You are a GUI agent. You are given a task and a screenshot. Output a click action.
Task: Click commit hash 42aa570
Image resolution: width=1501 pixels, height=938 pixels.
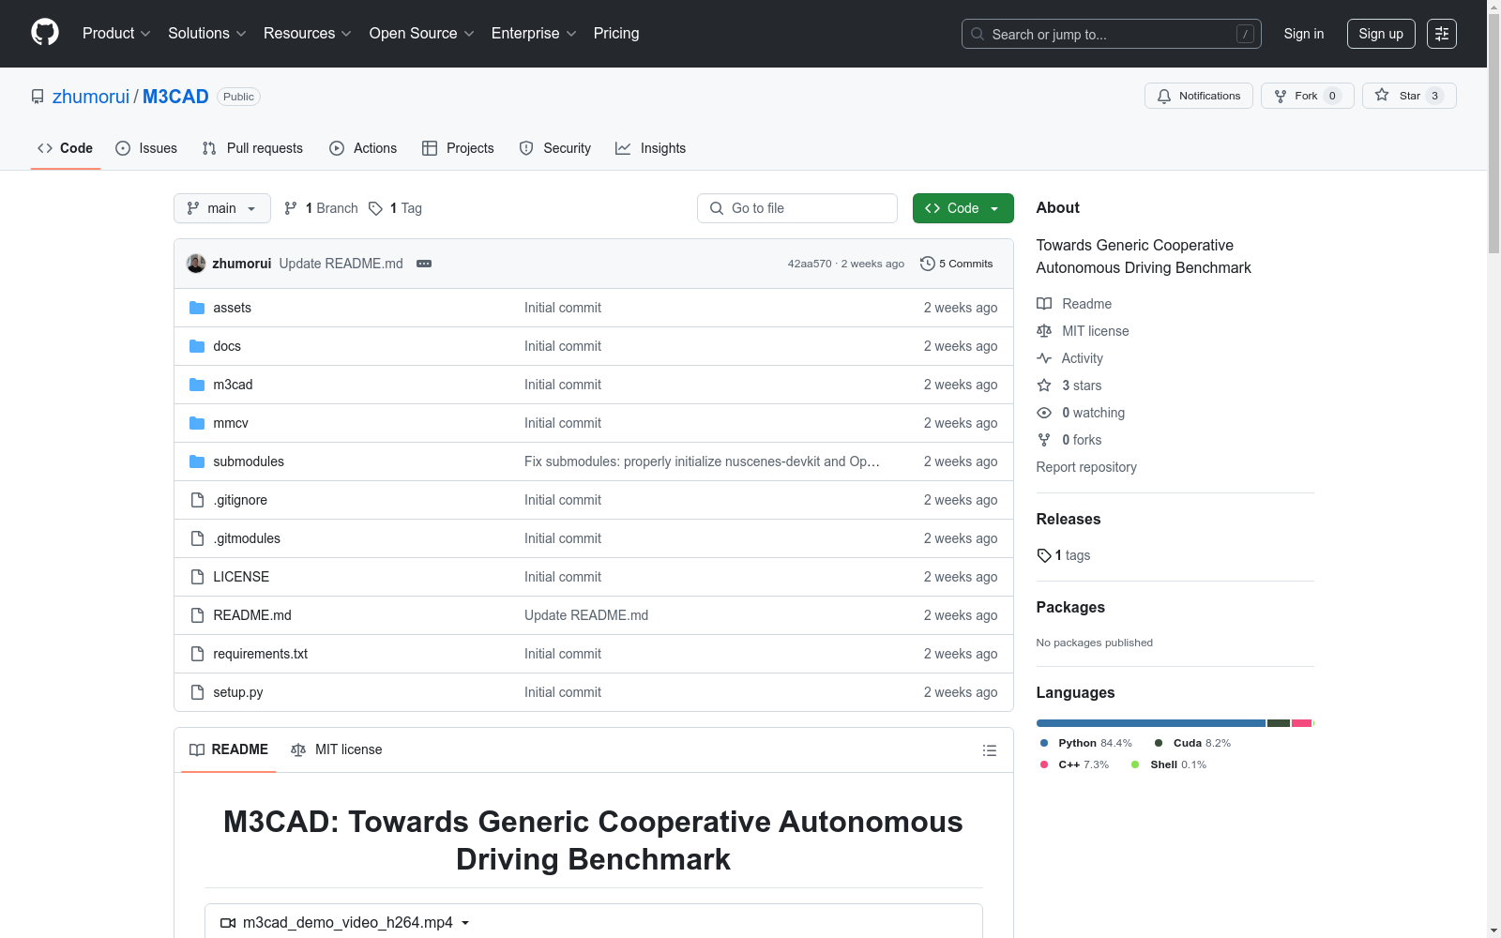pyautogui.click(x=810, y=264)
